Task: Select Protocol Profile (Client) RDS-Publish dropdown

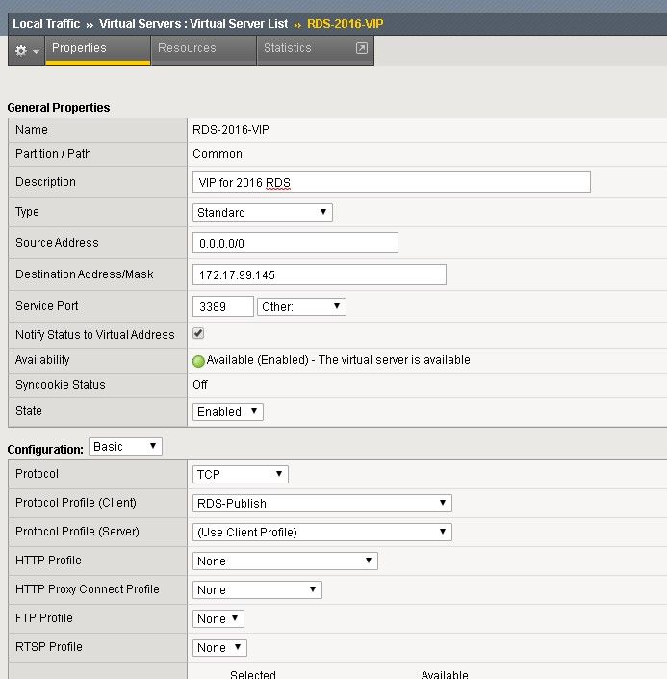Action: (x=322, y=504)
